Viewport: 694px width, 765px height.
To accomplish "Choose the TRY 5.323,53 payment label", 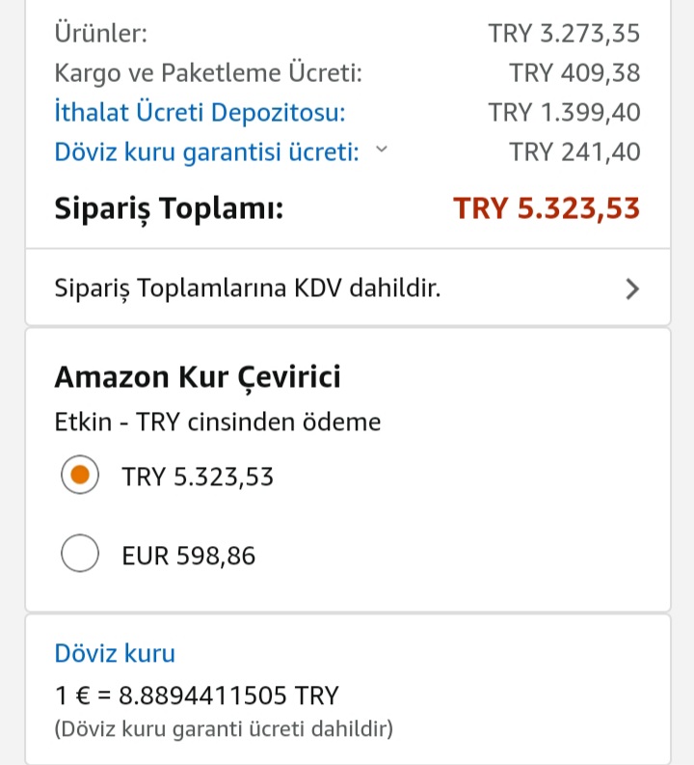I will [x=198, y=477].
